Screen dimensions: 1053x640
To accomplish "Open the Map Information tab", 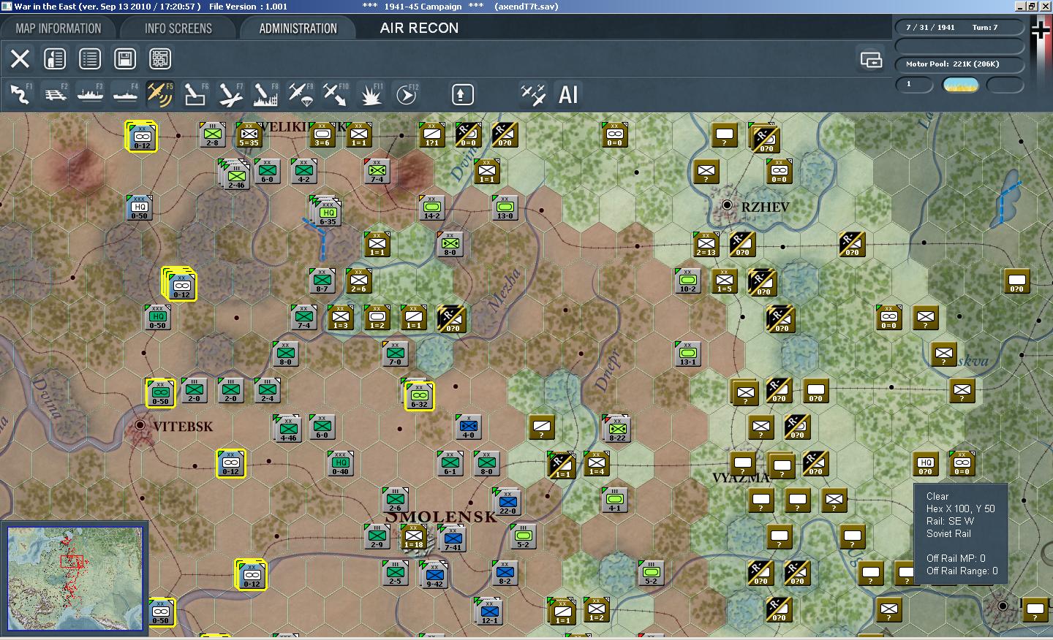I will tap(58, 28).
